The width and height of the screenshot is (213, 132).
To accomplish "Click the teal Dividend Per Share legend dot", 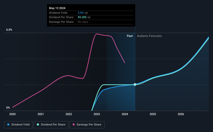I will 38,124.
